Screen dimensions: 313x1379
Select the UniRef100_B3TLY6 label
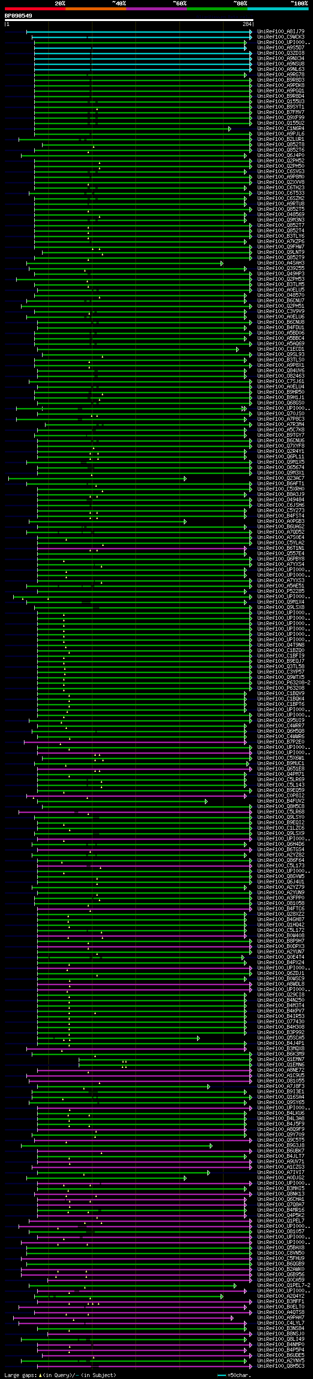281,236
